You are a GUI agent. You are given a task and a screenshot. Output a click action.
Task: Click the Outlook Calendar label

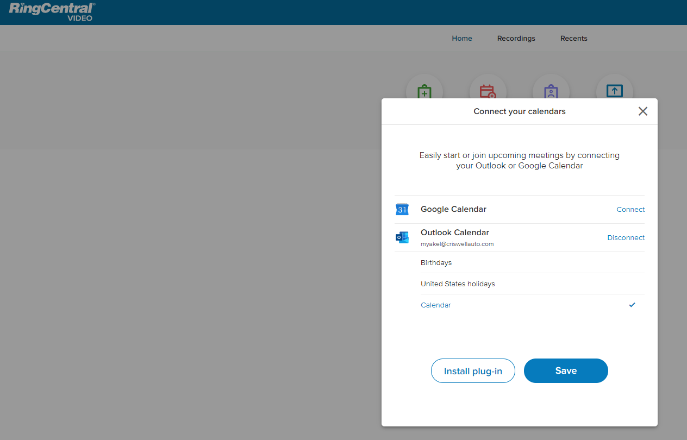455,232
